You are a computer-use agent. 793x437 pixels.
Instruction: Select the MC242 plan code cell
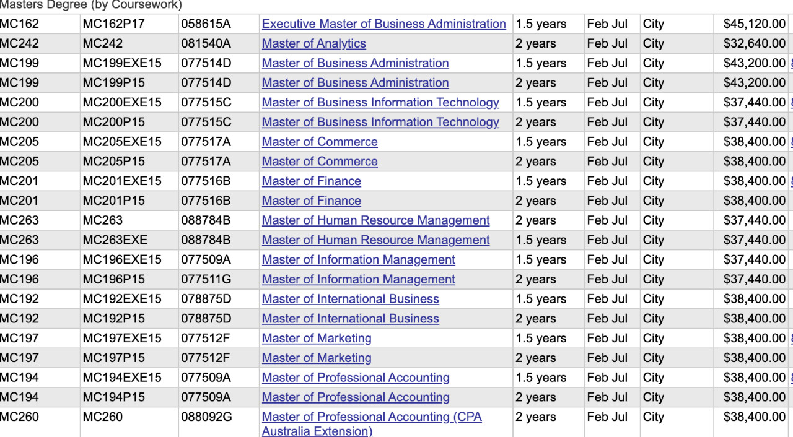pyautogui.click(x=129, y=43)
